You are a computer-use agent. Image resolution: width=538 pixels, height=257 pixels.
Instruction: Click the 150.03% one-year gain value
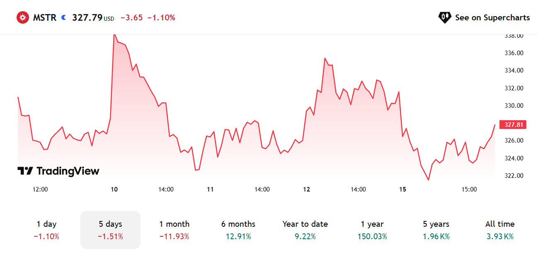[x=372, y=236]
